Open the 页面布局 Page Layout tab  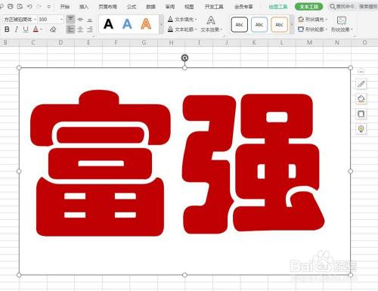click(x=107, y=7)
